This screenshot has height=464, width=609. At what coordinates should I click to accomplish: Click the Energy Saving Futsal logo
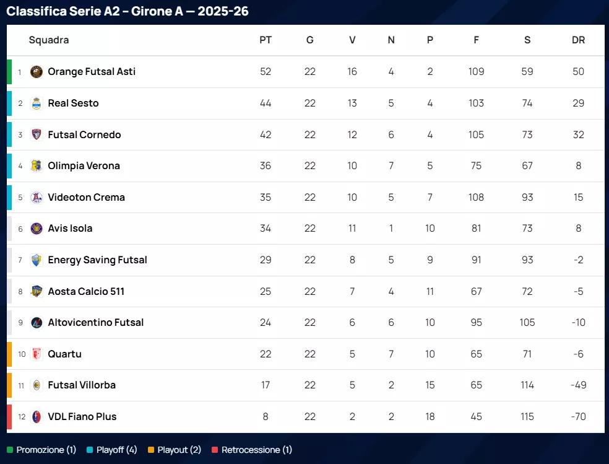(x=37, y=260)
